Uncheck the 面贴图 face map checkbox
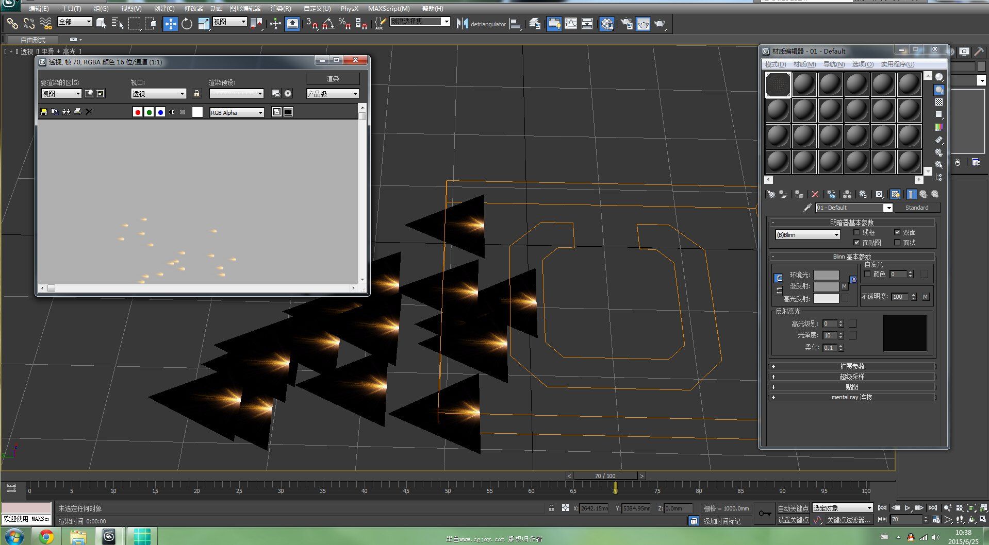This screenshot has width=989, height=545. click(x=856, y=243)
